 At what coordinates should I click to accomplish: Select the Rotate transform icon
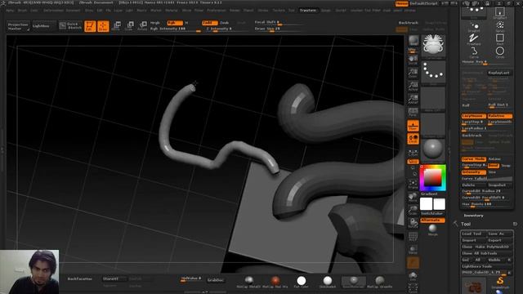coord(143,25)
